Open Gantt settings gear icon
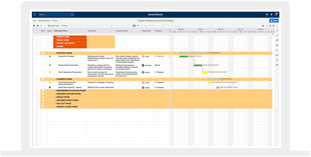The image size is (311, 157). [273, 26]
